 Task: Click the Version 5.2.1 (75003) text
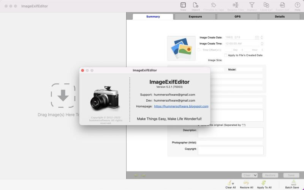tap(169, 87)
